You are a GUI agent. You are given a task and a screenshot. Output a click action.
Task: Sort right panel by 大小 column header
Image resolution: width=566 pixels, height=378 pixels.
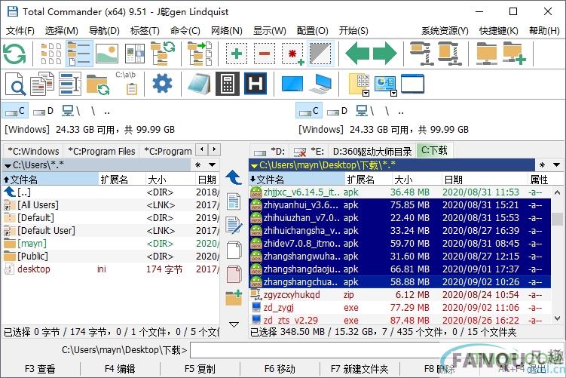tap(416, 180)
